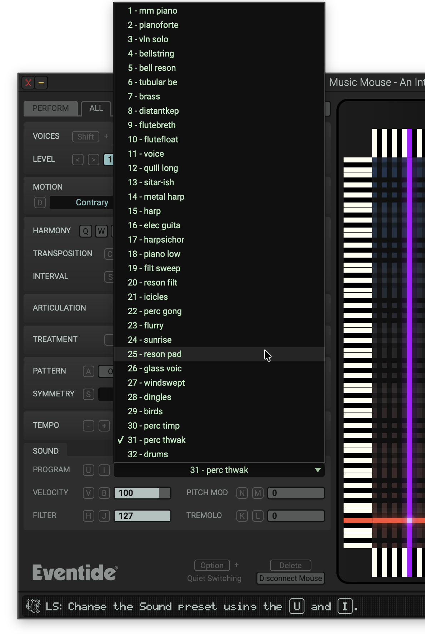Select 25 - reson pad from the list
The image size is (425, 639).
[x=155, y=354]
